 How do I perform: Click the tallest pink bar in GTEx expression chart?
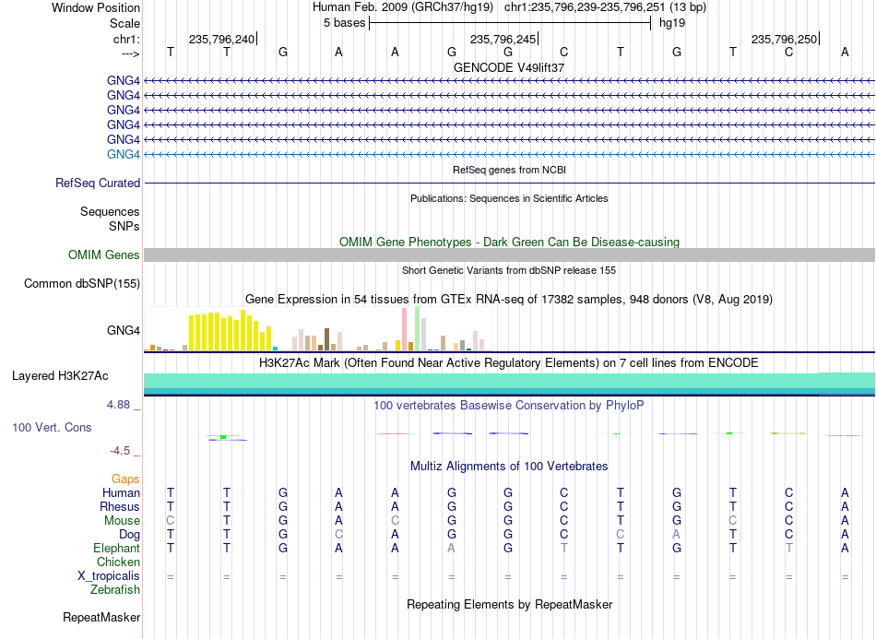click(x=405, y=329)
